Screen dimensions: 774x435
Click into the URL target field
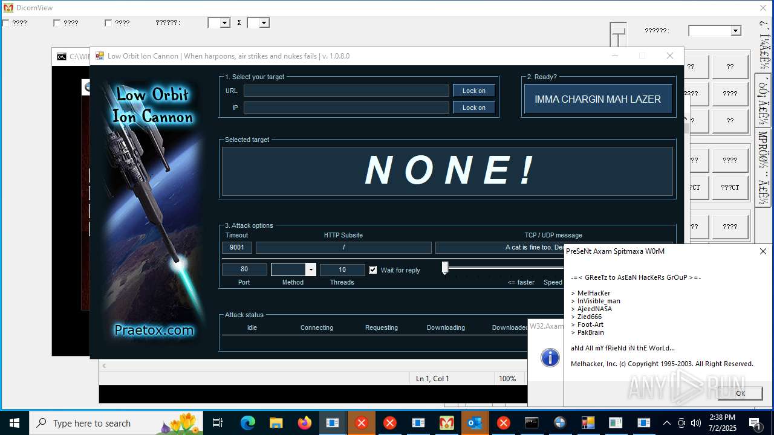[x=346, y=91]
